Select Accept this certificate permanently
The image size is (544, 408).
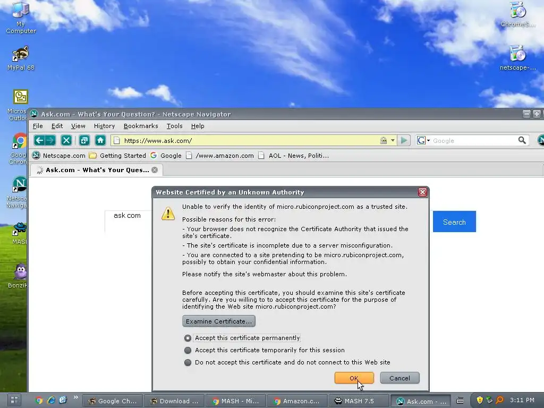[242, 338]
